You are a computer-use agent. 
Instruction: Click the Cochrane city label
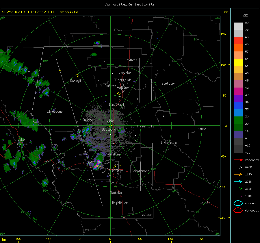pos(94,162)
